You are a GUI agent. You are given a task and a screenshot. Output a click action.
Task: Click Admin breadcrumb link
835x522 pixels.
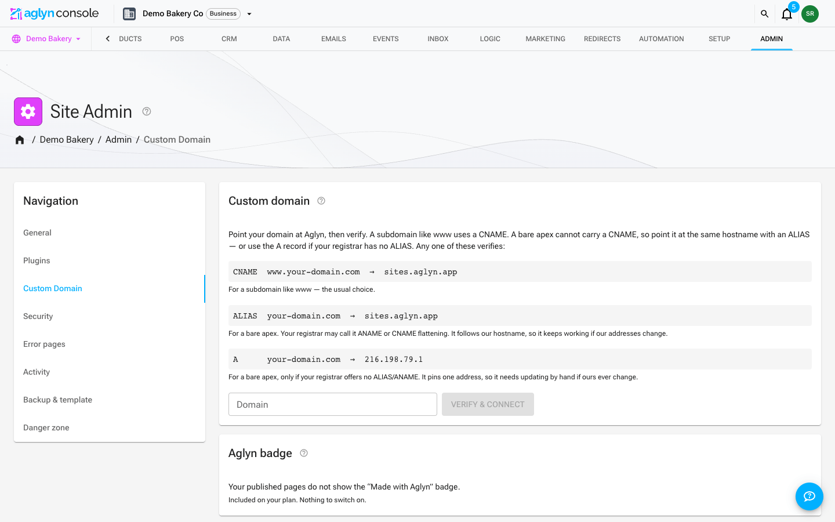click(x=118, y=140)
